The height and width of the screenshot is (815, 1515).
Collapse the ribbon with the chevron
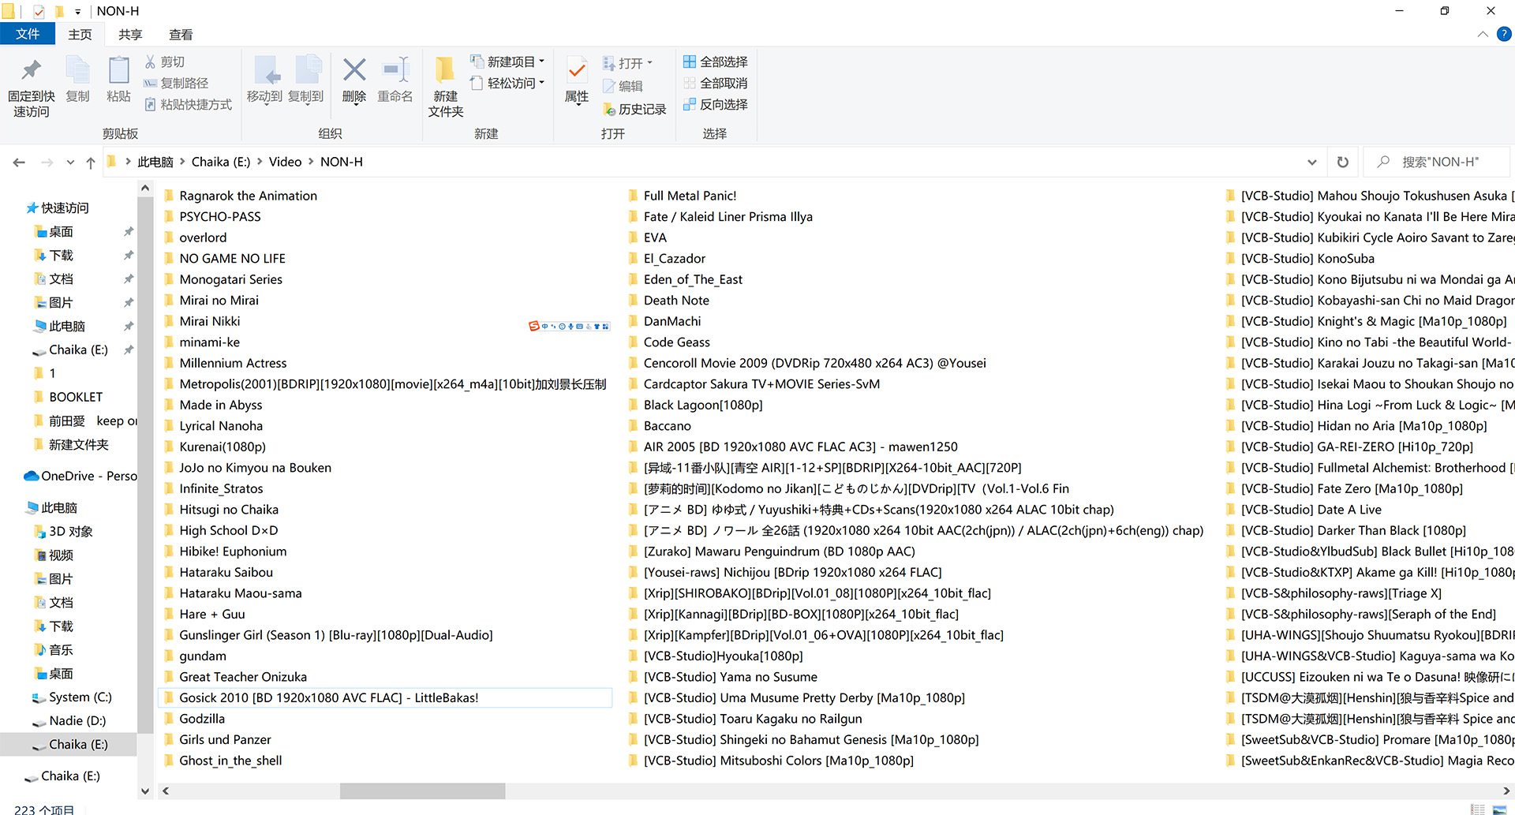click(x=1483, y=34)
